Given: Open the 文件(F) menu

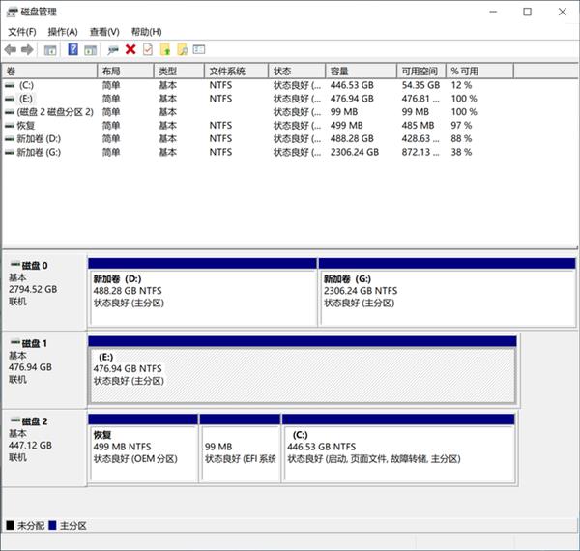Looking at the screenshot, I should pyautogui.click(x=21, y=31).
